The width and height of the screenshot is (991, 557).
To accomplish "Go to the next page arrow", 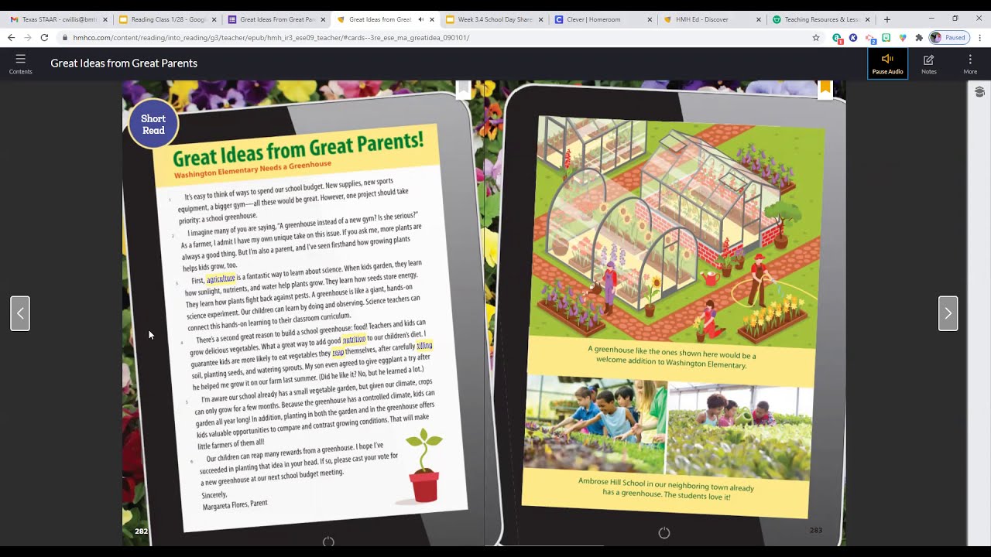I will 948,313.
